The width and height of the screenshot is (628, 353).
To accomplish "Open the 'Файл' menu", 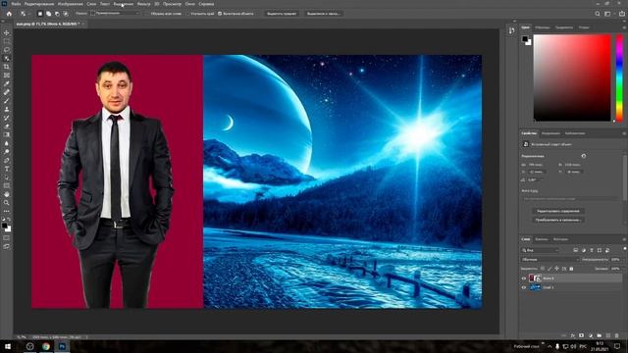I will pyautogui.click(x=16, y=4).
